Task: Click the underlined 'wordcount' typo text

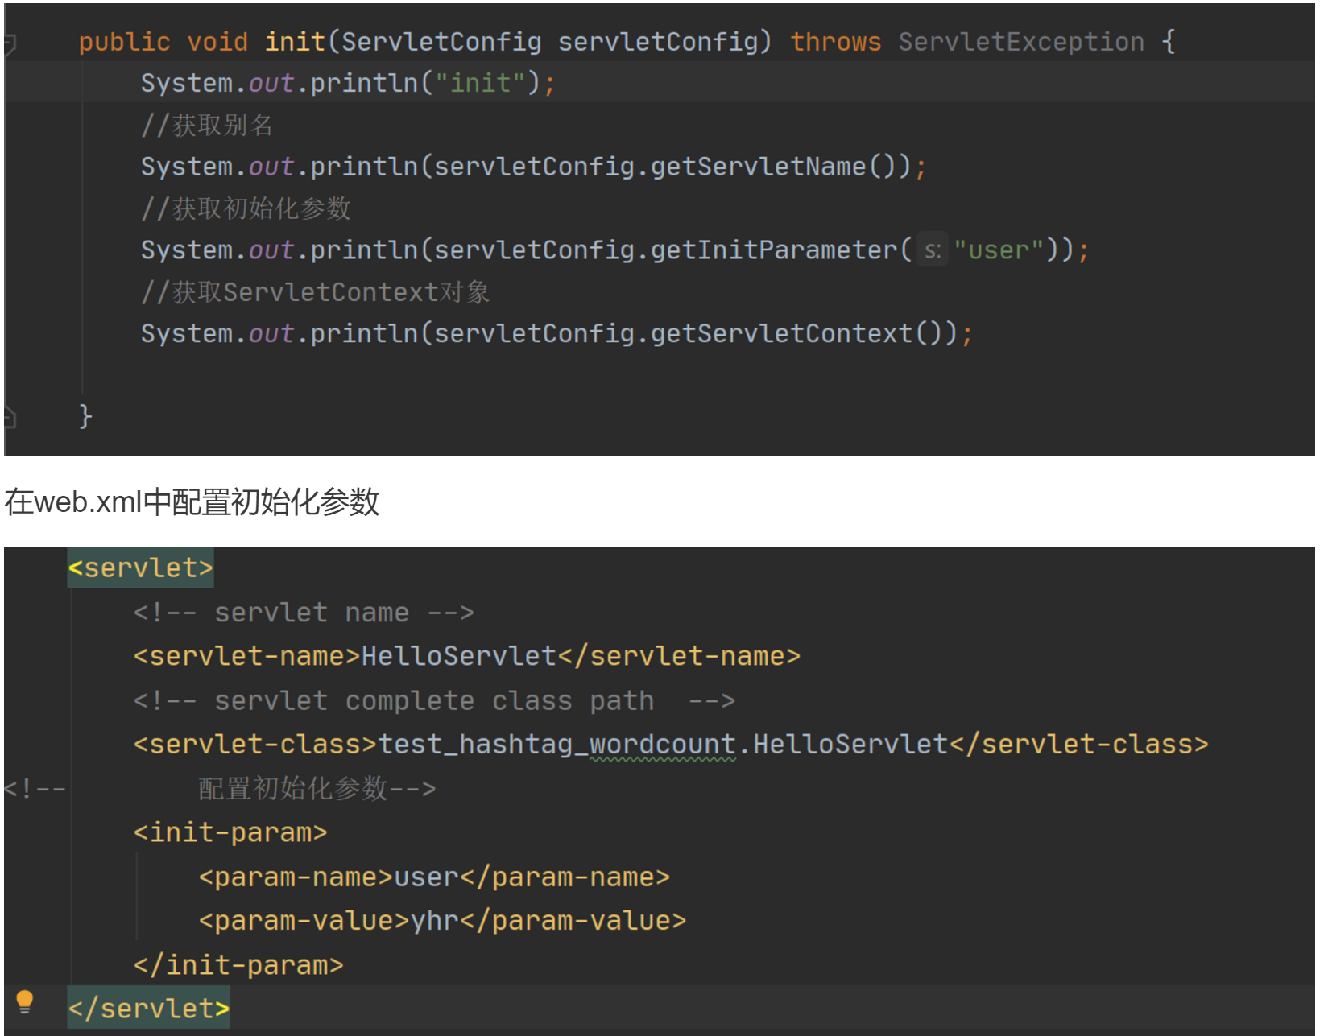Action: coord(662,745)
